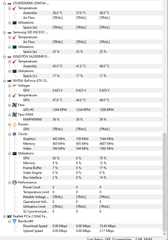Screen dimensions: 168x240
Task: Click the Performance gauge icon
Action: click(15, 182)
